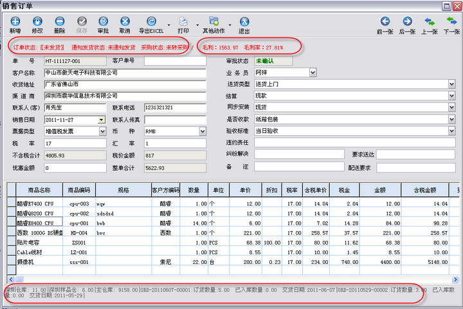463x309 pixels.
Task: Click the 商品名称 column header
Action: point(39,190)
